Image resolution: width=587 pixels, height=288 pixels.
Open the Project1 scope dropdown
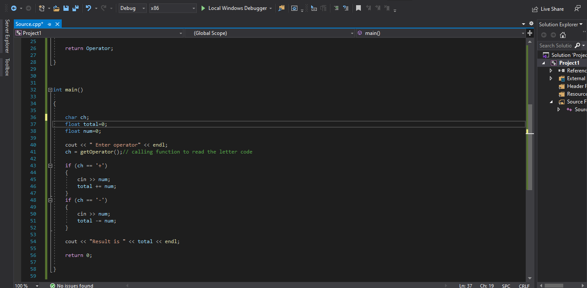(99, 33)
